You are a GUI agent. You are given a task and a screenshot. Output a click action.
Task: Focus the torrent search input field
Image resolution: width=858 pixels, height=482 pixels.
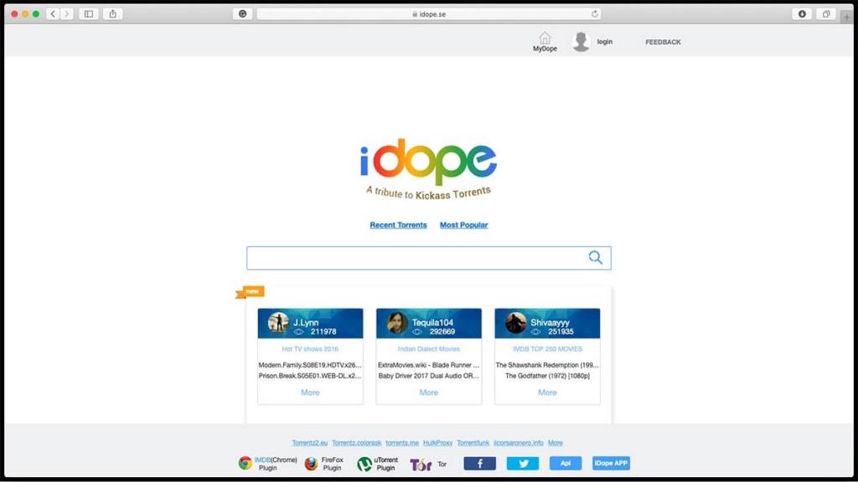click(415, 258)
